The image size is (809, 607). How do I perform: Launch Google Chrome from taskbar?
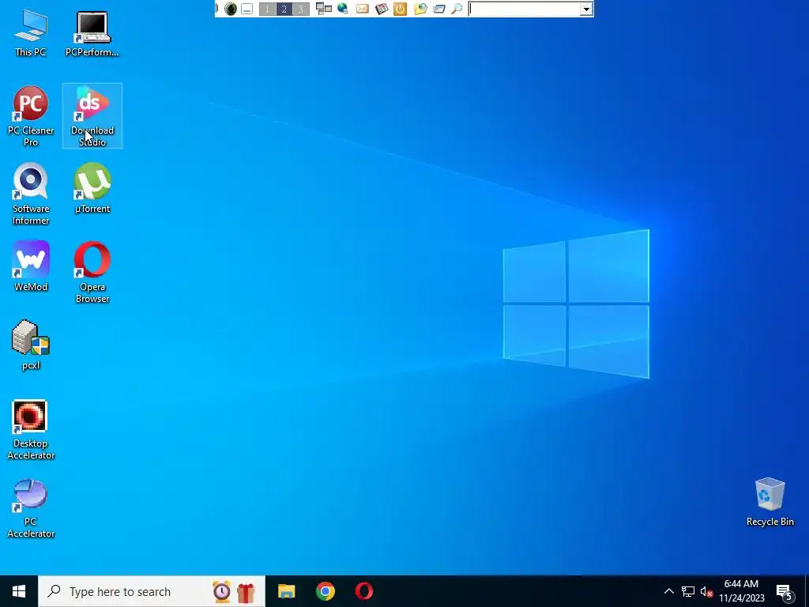click(x=325, y=591)
